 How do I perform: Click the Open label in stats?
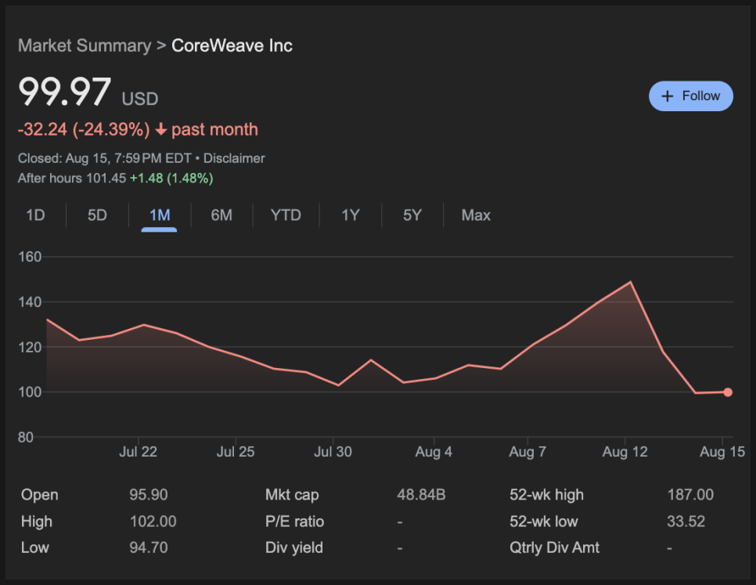[40, 495]
